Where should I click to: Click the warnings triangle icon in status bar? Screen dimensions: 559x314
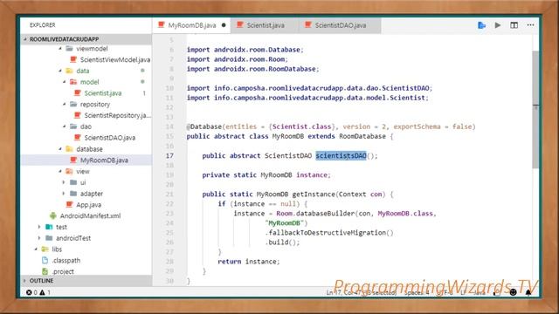click(x=43, y=293)
